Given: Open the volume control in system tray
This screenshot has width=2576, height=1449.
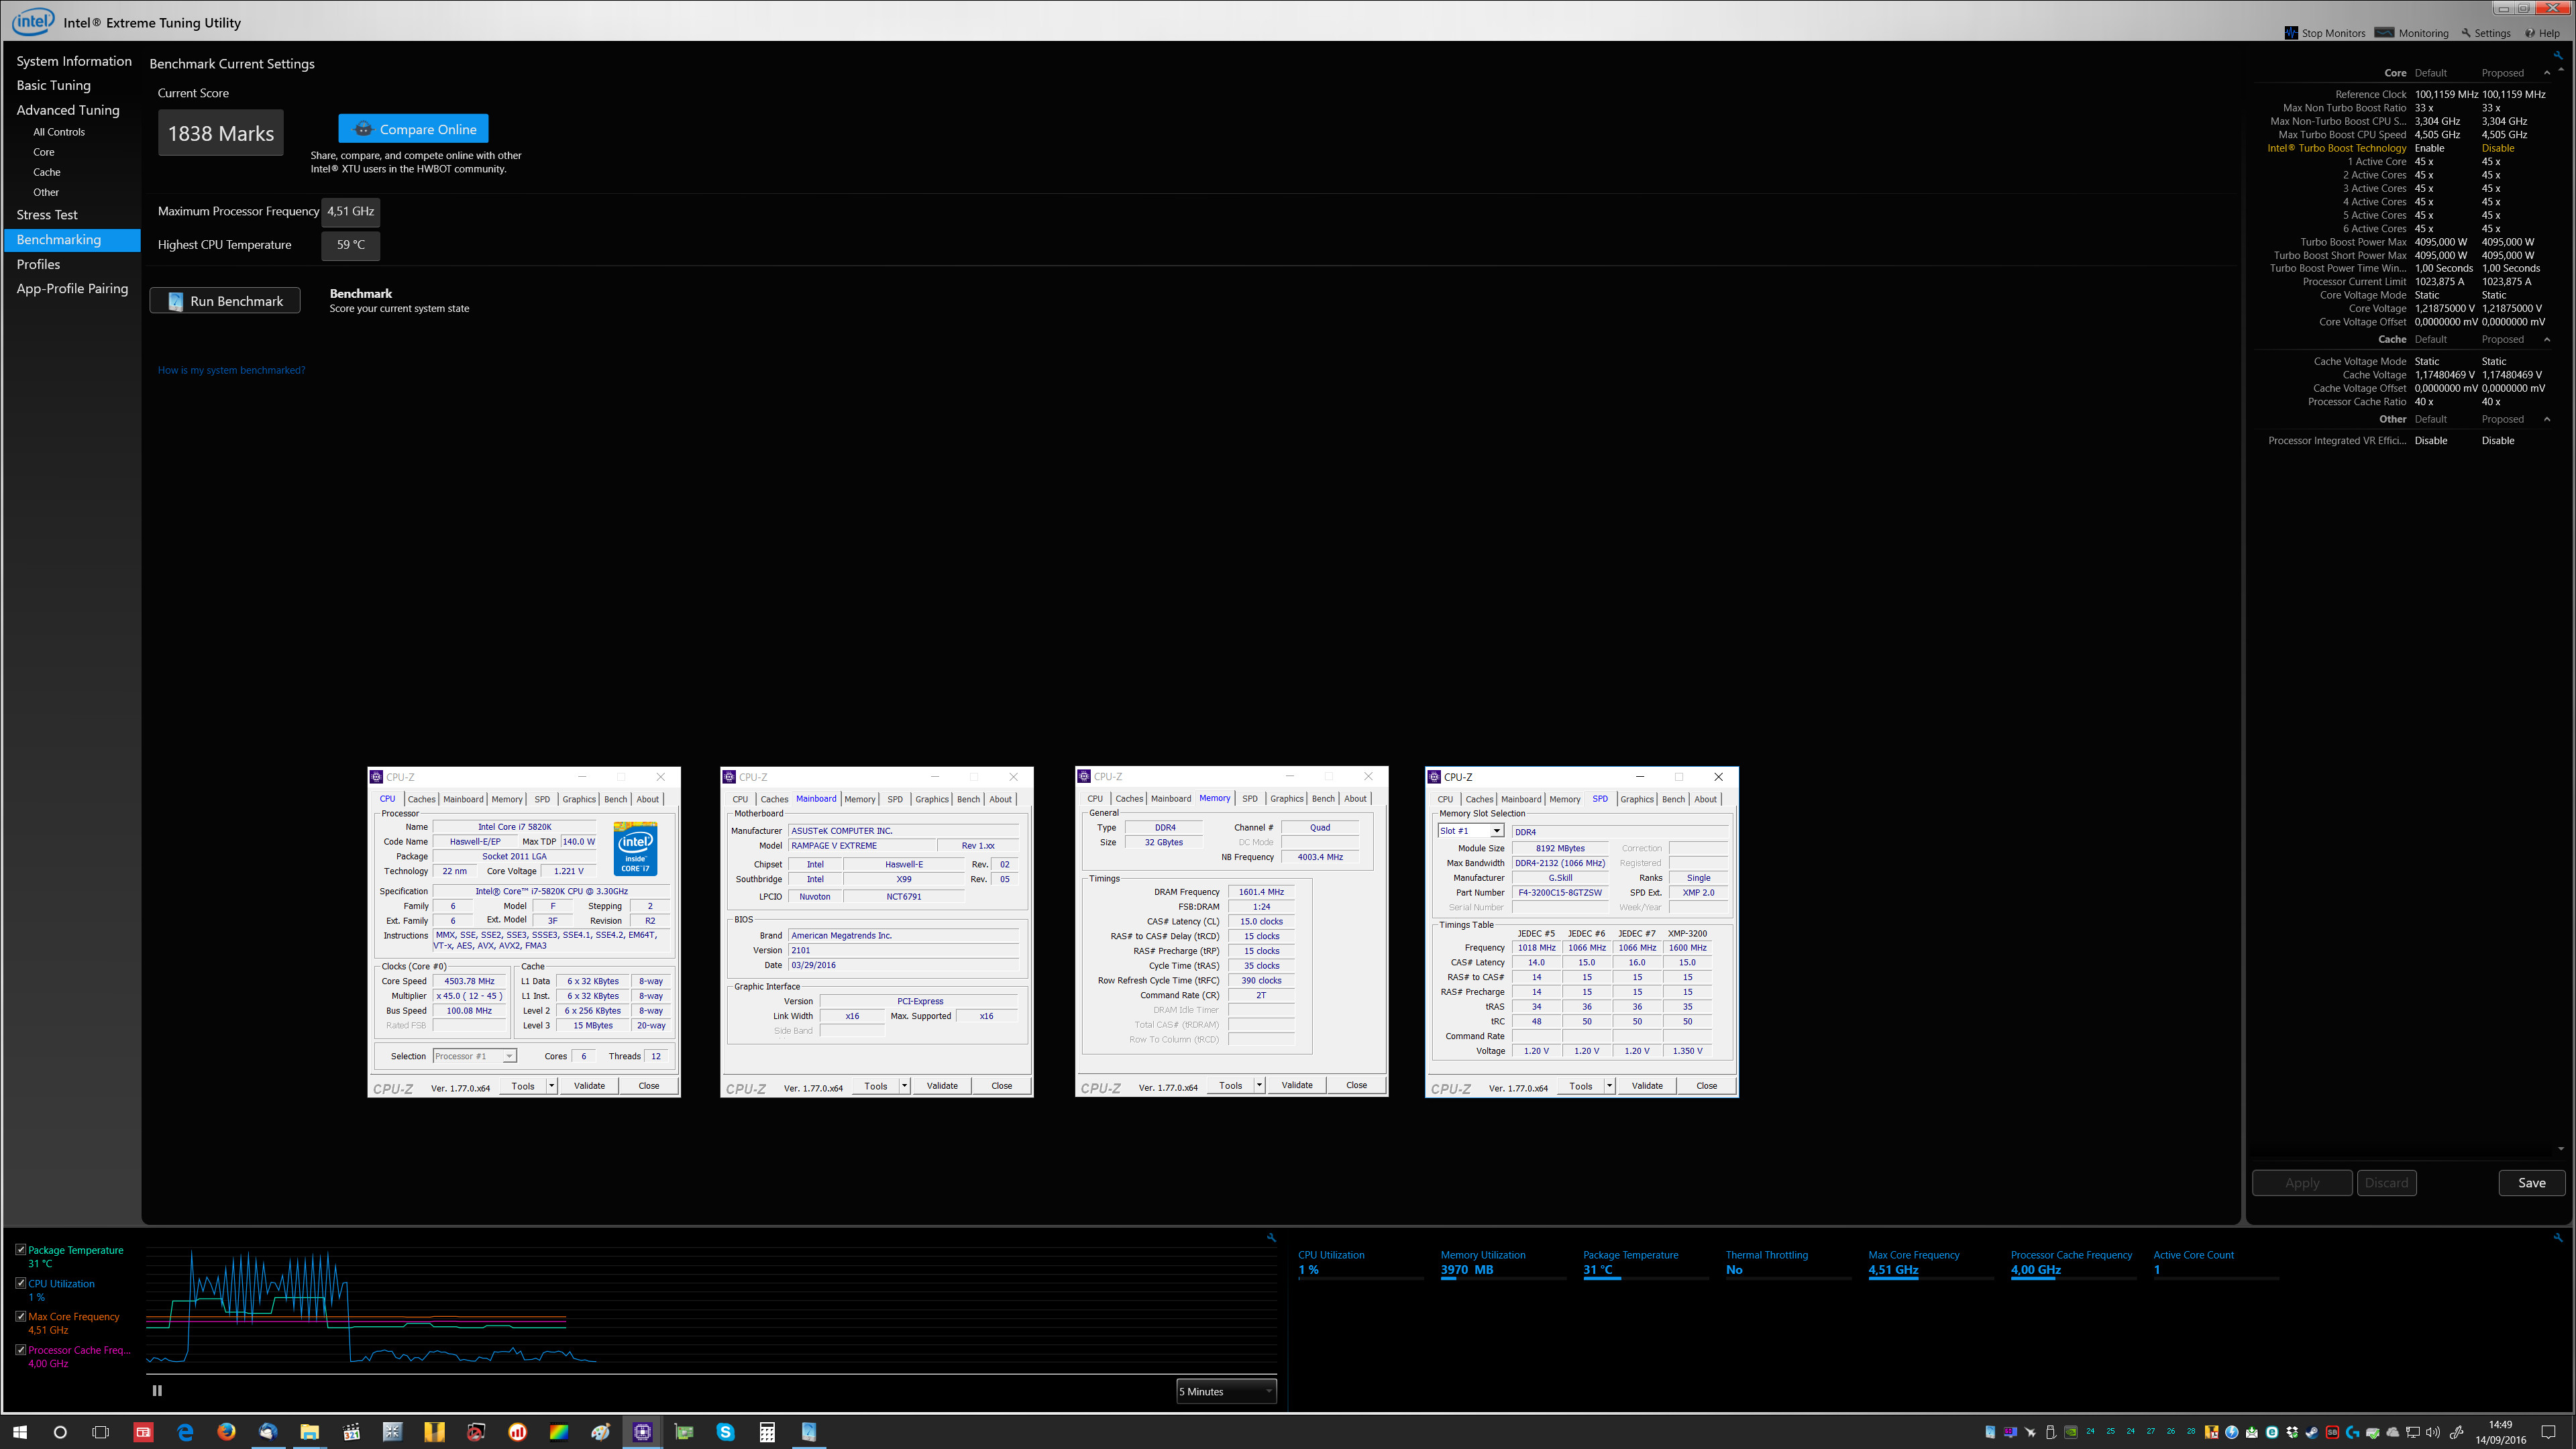Looking at the screenshot, I should (2433, 1432).
